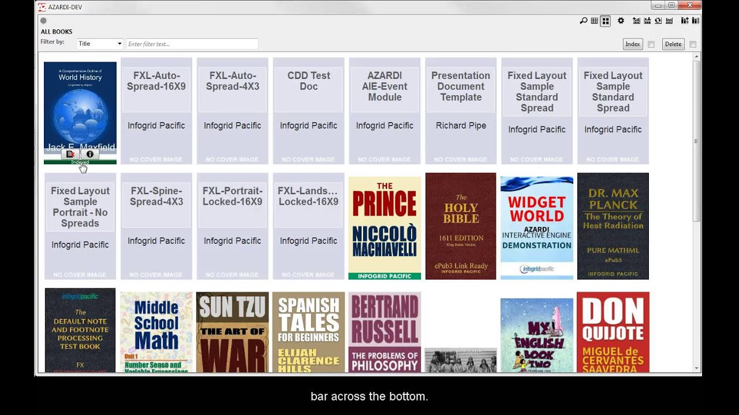Viewport: 739px width, 415px height.
Task: Open settings via gear icon
Action: 621,21
